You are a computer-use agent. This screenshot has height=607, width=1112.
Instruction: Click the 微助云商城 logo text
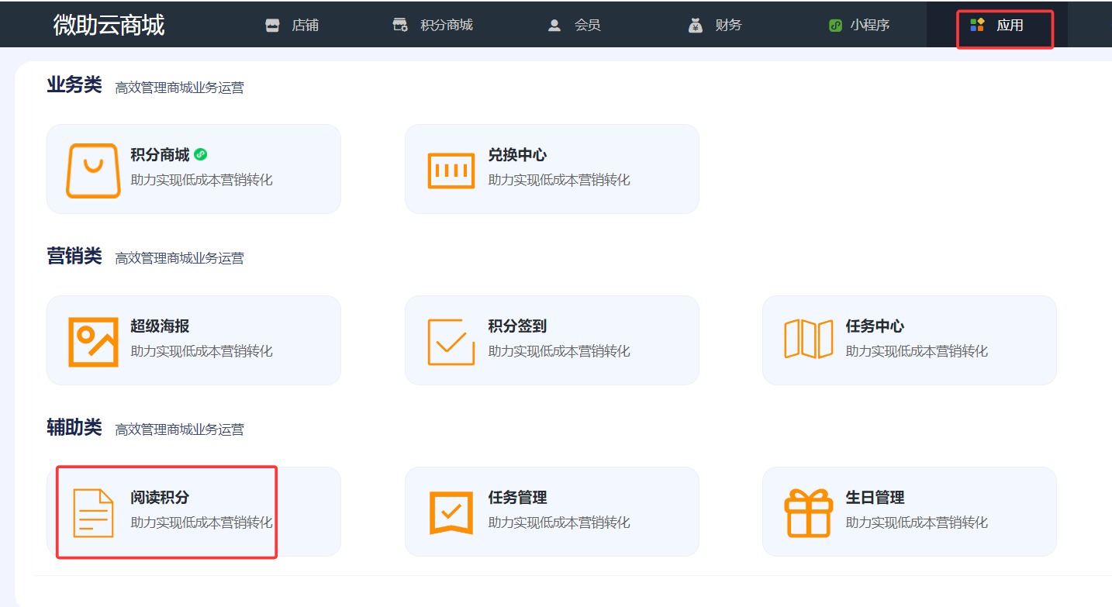coord(109,25)
